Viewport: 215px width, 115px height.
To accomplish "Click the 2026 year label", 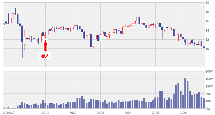I will pyautogui.click(x=183, y=113).
